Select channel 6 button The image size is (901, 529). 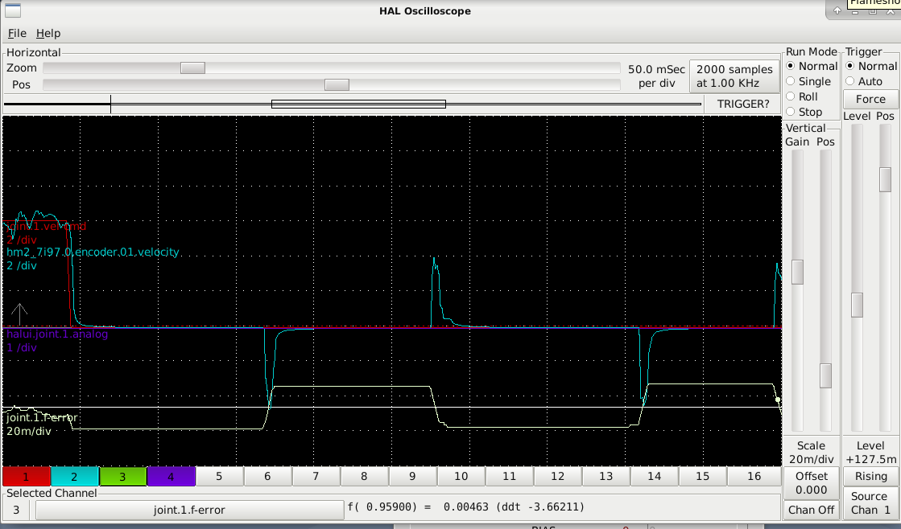pyautogui.click(x=267, y=476)
